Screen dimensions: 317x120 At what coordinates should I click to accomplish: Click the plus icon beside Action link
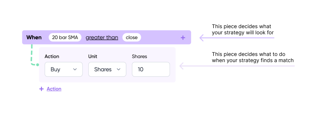[x=41, y=89]
